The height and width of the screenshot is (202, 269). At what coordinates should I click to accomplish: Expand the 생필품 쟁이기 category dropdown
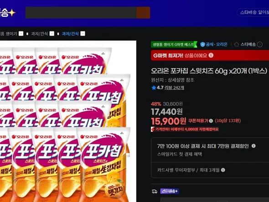click(21, 34)
